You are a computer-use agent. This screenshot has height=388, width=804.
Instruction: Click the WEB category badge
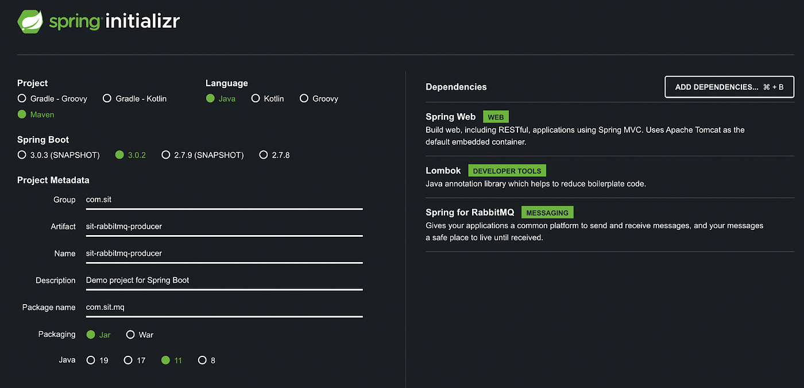pyautogui.click(x=496, y=117)
